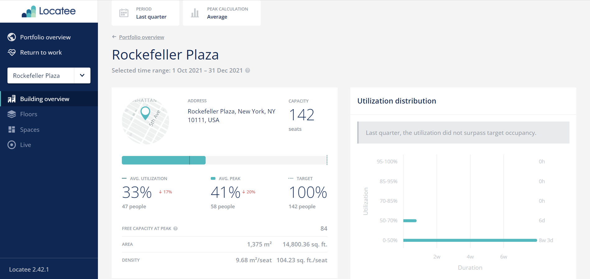Click the Spaces grid icon
The width and height of the screenshot is (590, 279).
point(12,130)
